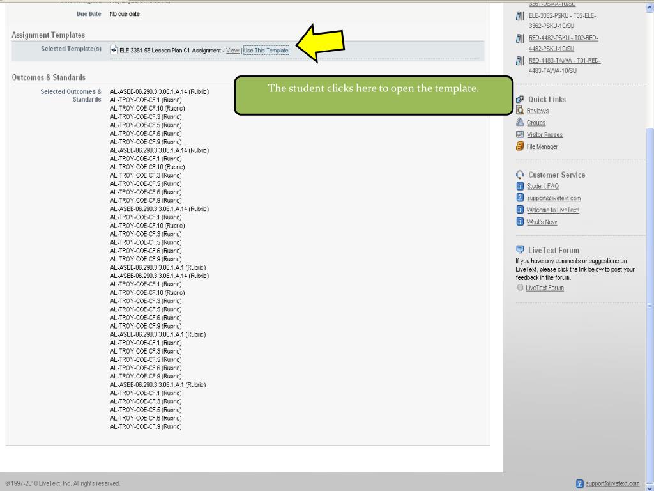Click the Quick Links header icon
Viewport: 654px width, 491px height.
pyautogui.click(x=520, y=99)
